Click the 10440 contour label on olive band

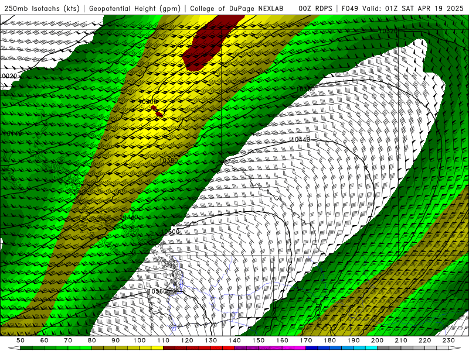coord(129,217)
